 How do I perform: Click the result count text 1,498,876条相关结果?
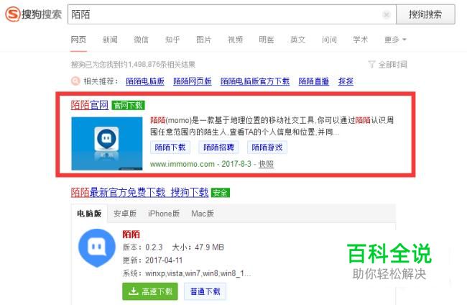(162, 65)
